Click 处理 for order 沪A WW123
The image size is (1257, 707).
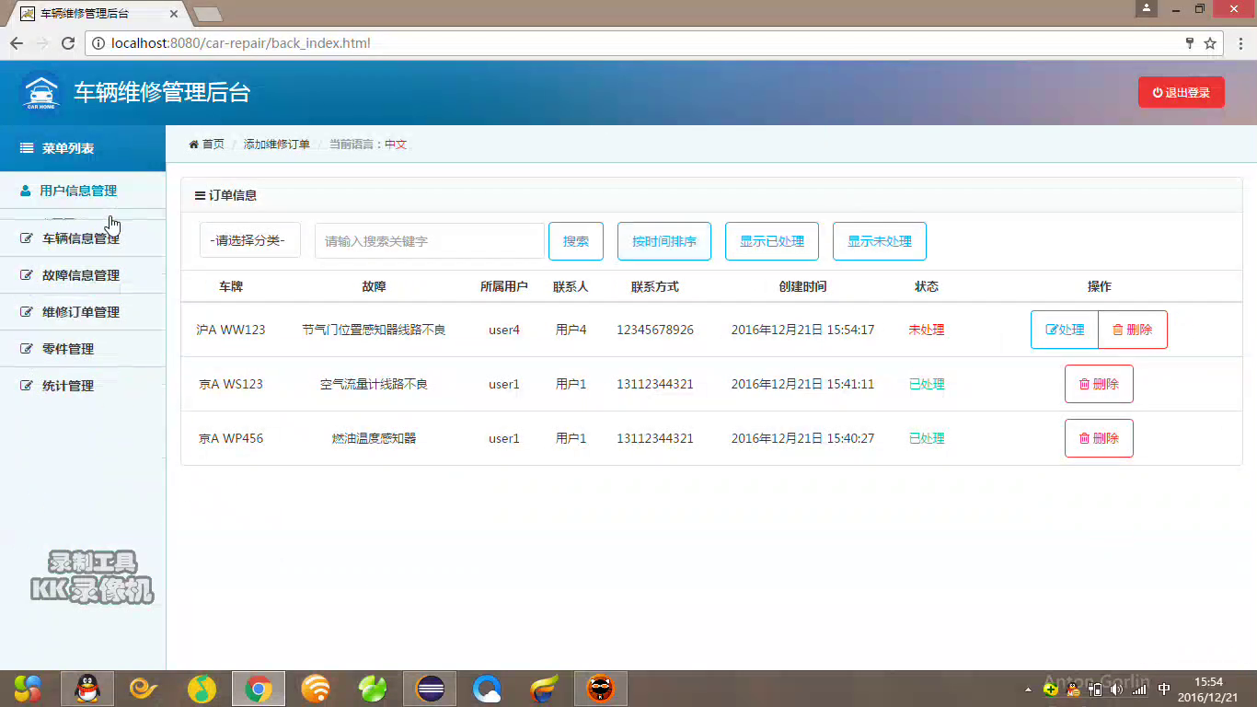tap(1065, 330)
